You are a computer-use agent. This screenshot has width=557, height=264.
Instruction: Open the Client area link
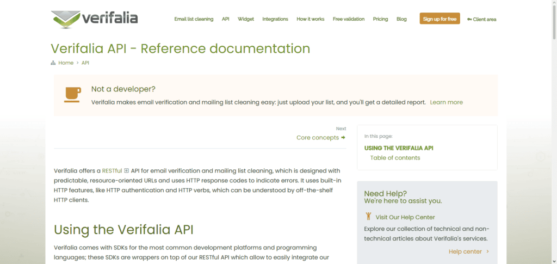(485, 20)
